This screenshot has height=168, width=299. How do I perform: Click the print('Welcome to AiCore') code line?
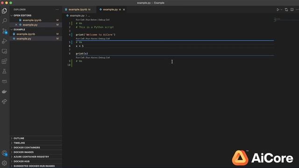(95, 35)
